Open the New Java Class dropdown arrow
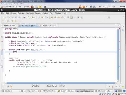This screenshot has width=126, height=95. coord(47,17)
